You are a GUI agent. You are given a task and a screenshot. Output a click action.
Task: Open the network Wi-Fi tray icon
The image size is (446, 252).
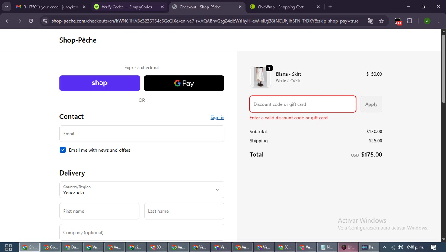click(x=393, y=247)
